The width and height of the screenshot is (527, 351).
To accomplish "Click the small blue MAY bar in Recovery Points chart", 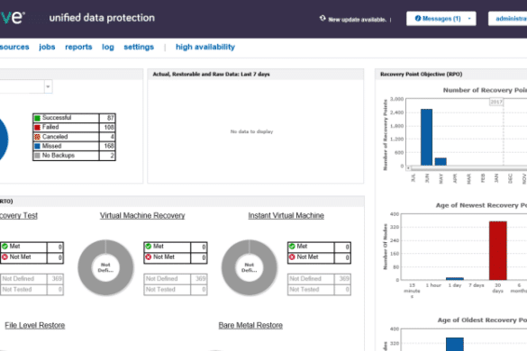I will click(441, 162).
